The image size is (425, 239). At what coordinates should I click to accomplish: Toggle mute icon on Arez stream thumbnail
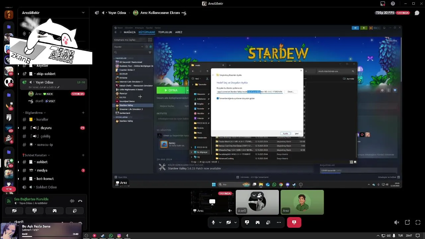(230, 211)
